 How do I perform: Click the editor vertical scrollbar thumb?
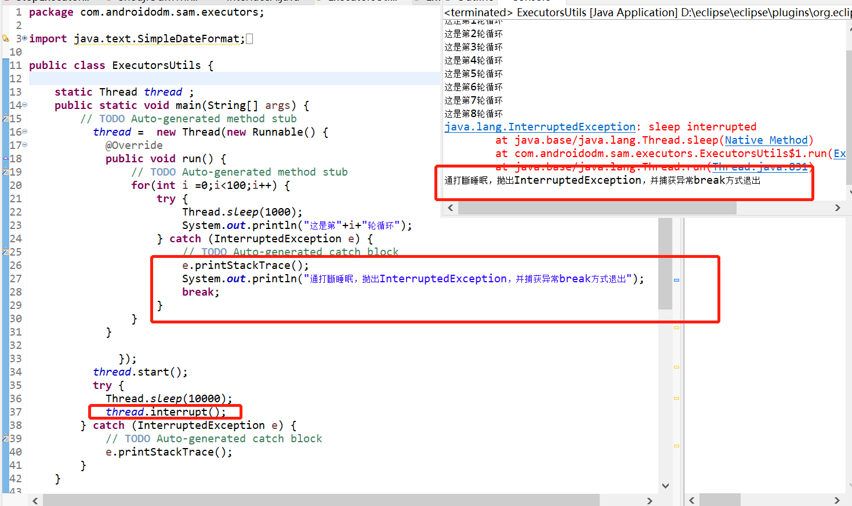pyautogui.click(x=665, y=264)
